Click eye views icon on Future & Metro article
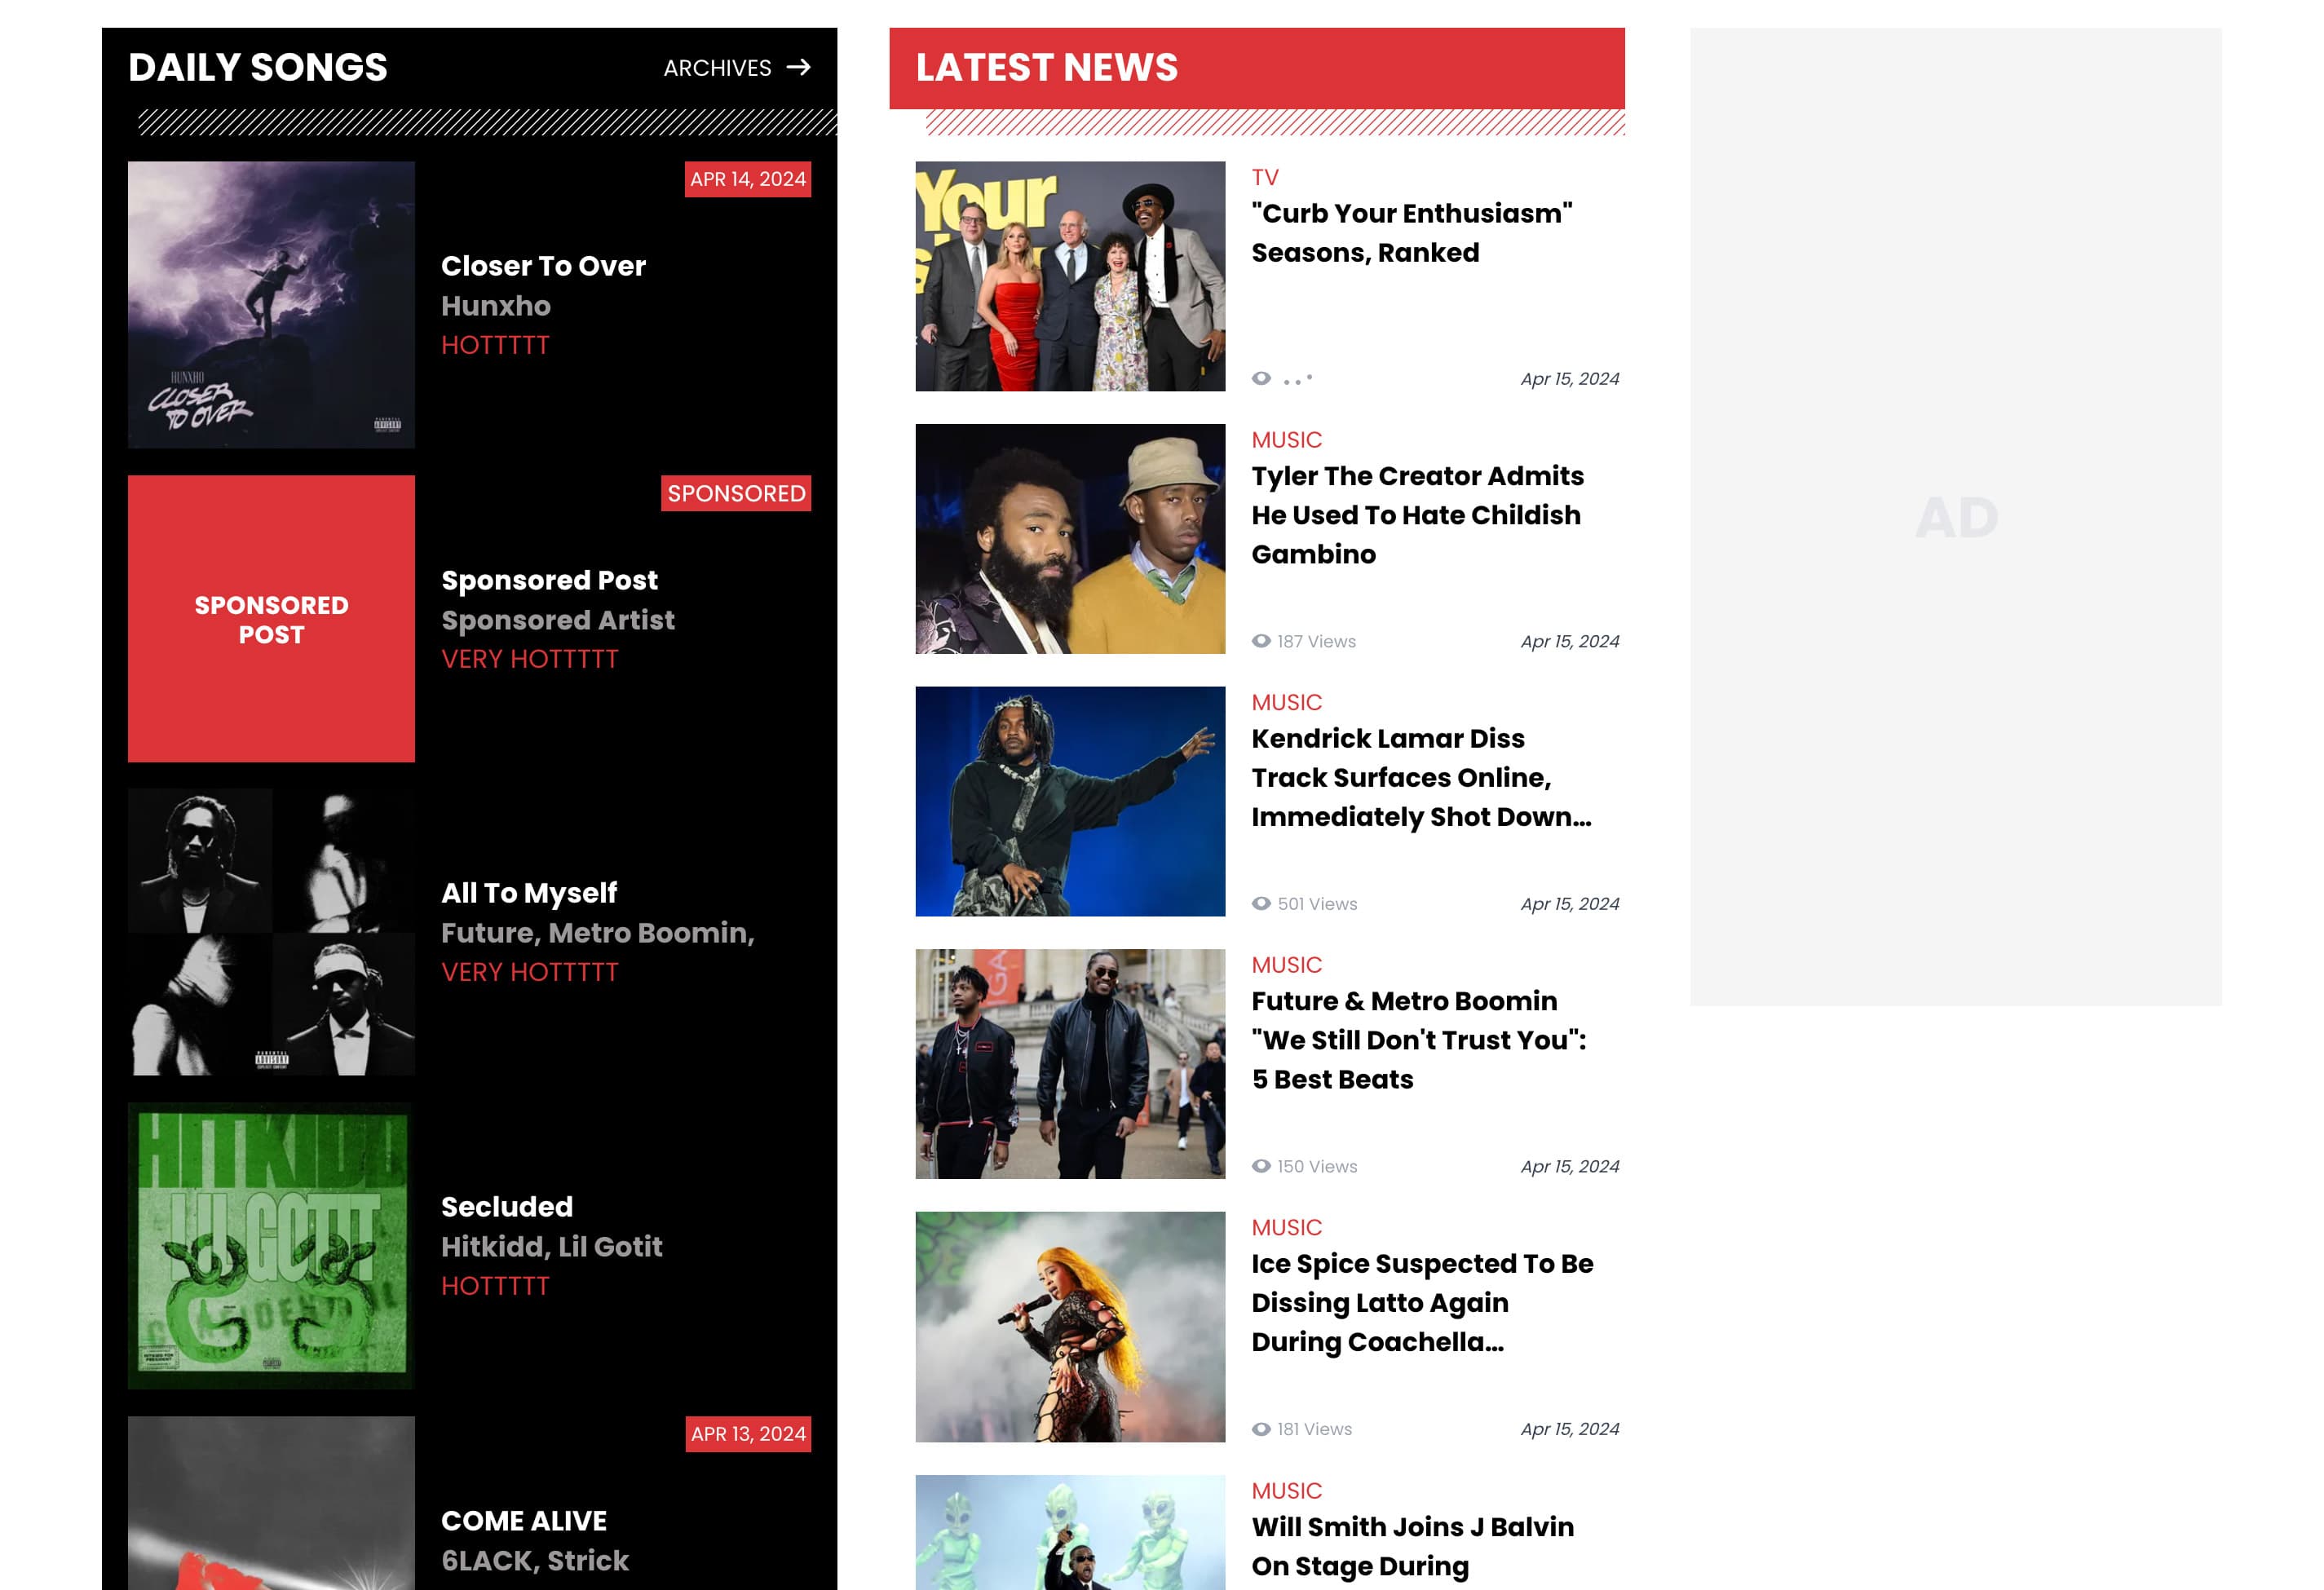The width and height of the screenshot is (2324, 1590). 1261,1166
